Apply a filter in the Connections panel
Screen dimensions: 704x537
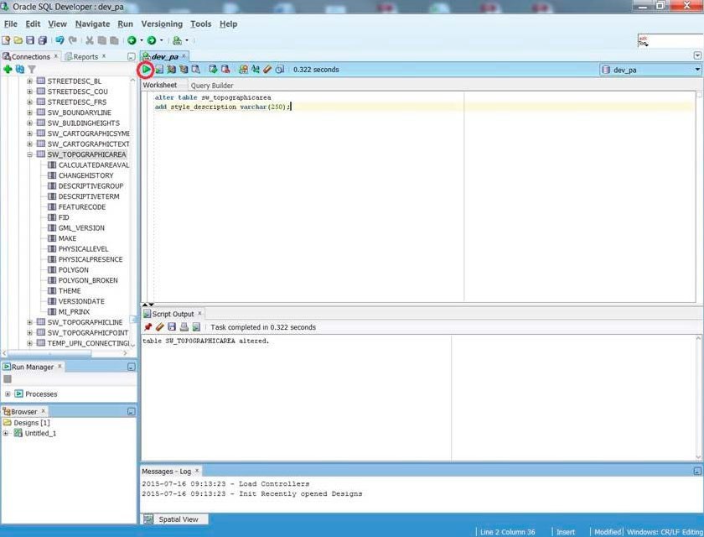point(32,70)
